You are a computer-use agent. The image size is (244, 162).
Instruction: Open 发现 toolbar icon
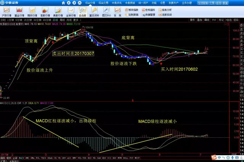pos(117,12)
